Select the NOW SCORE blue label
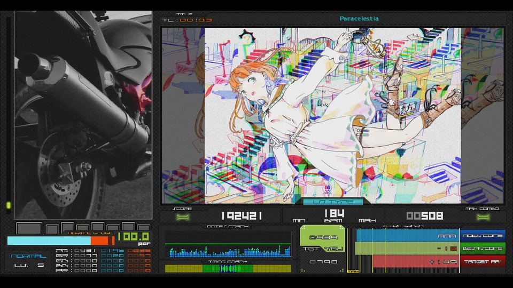The image size is (513, 288). tap(483, 236)
